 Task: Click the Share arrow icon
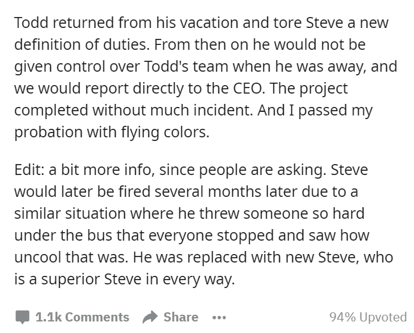pyautogui.click(x=150, y=317)
